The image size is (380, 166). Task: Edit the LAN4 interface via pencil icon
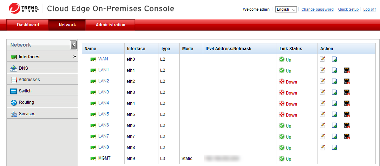[x=322, y=103]
